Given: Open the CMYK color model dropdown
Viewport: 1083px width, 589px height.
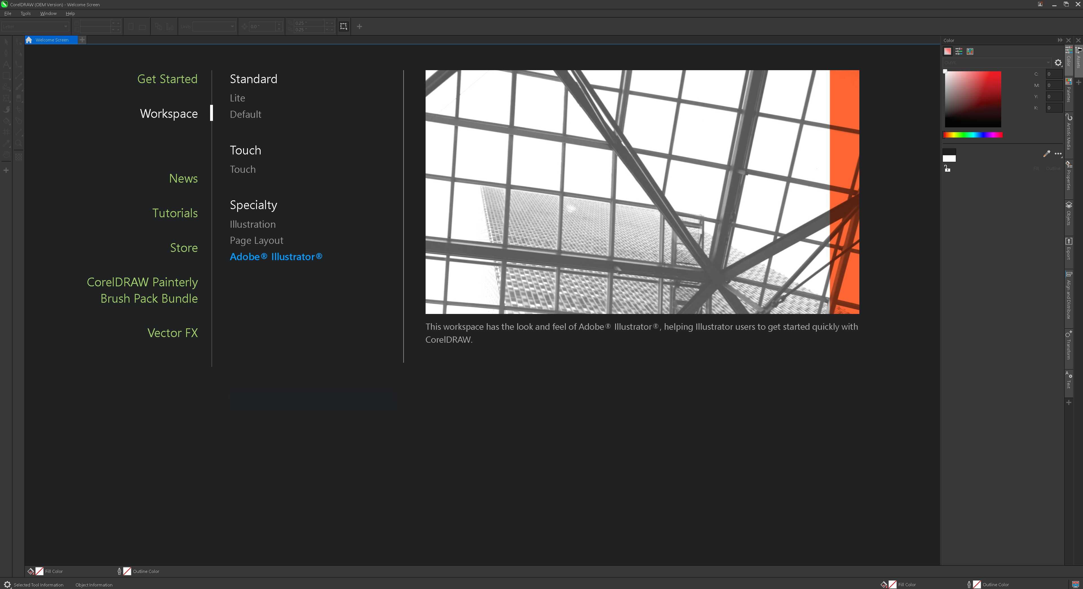Looking at the screenshot, I should [x=996, y=63].
